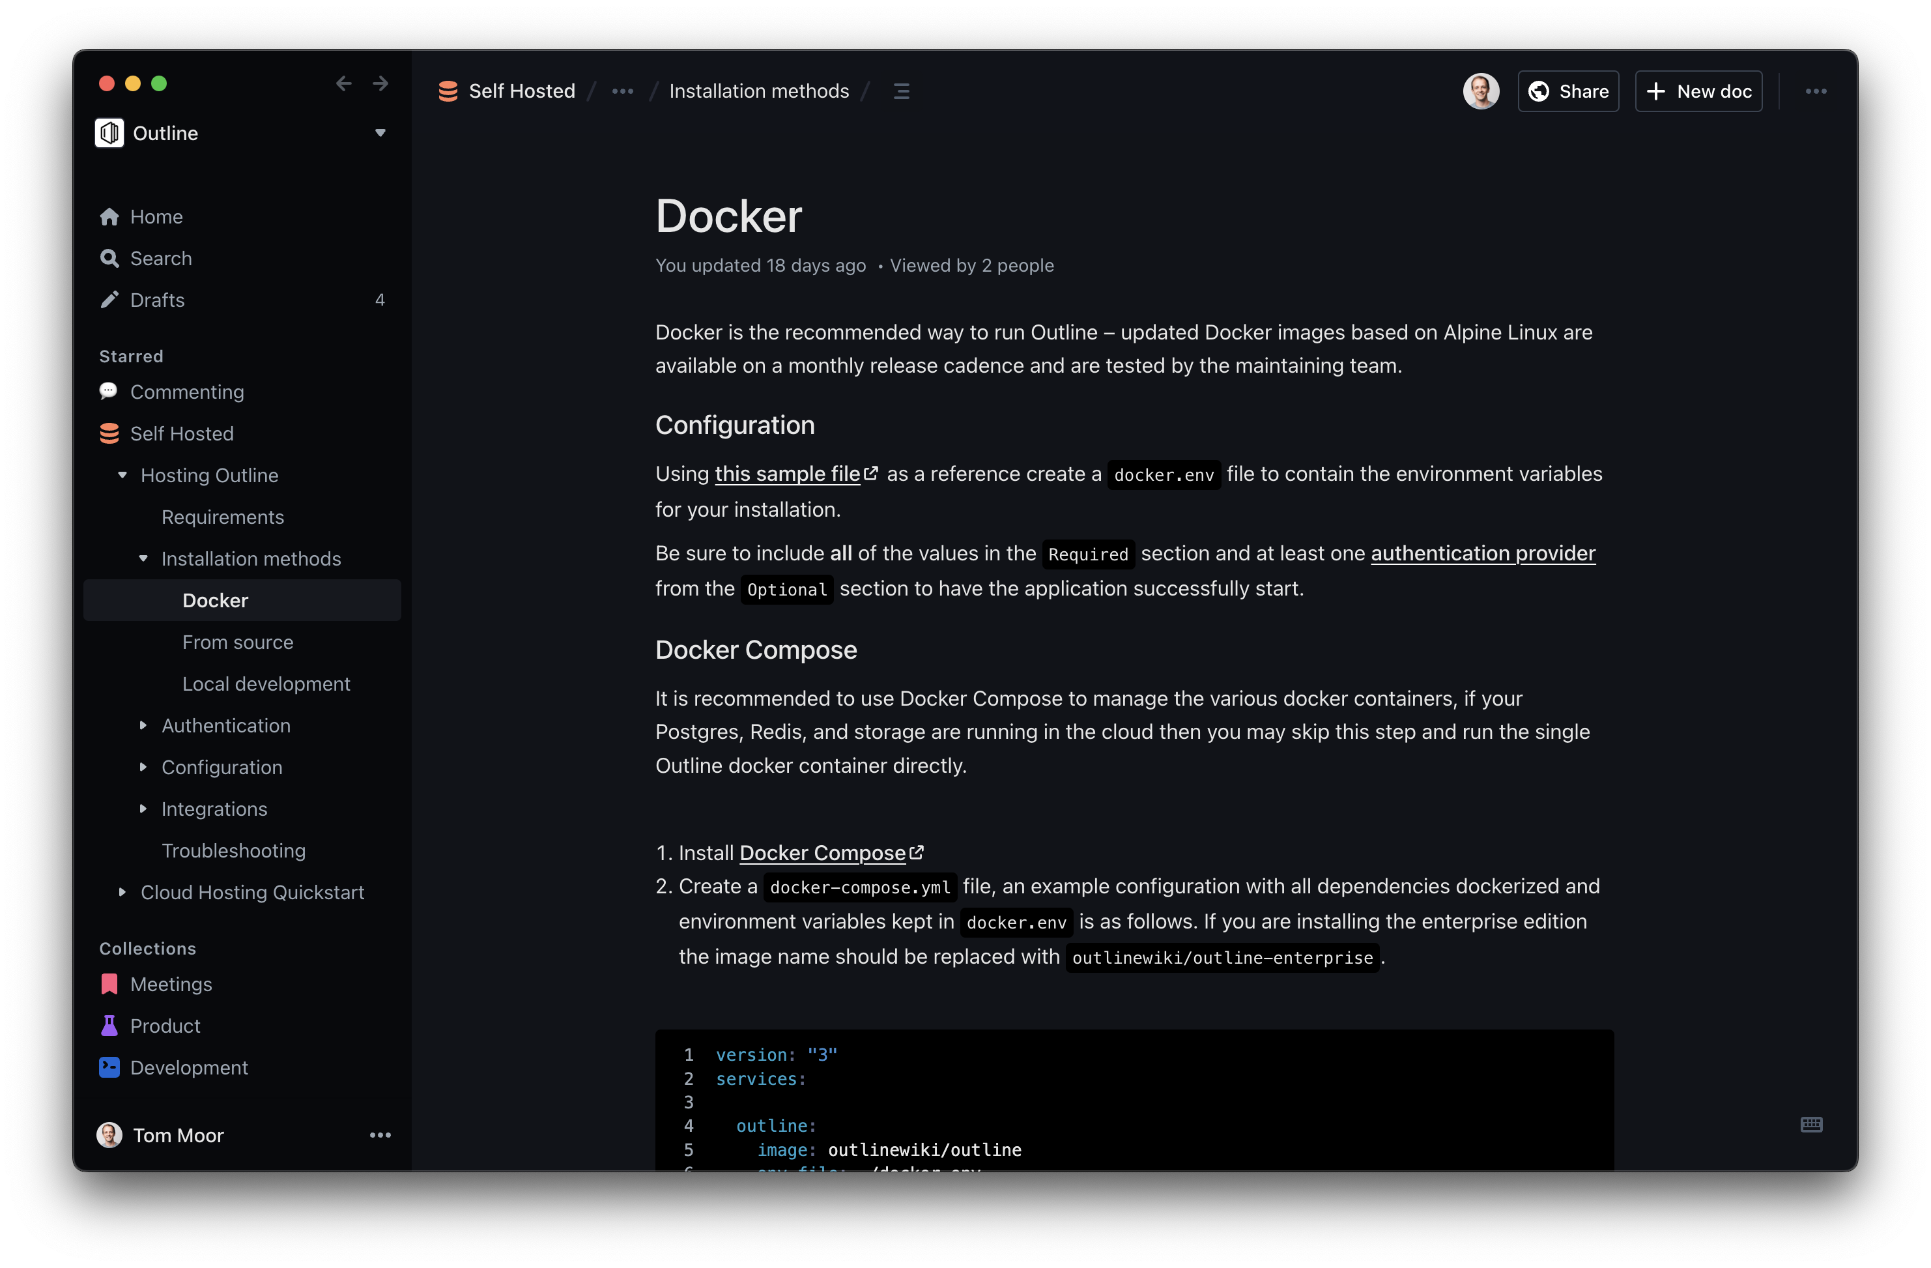
Task: Create a document via New doc
Action: [1698, 91]
